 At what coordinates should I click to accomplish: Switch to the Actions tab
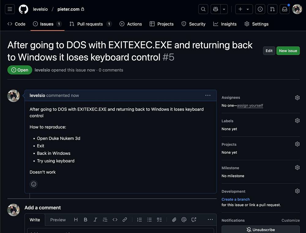tap(131, 24)
